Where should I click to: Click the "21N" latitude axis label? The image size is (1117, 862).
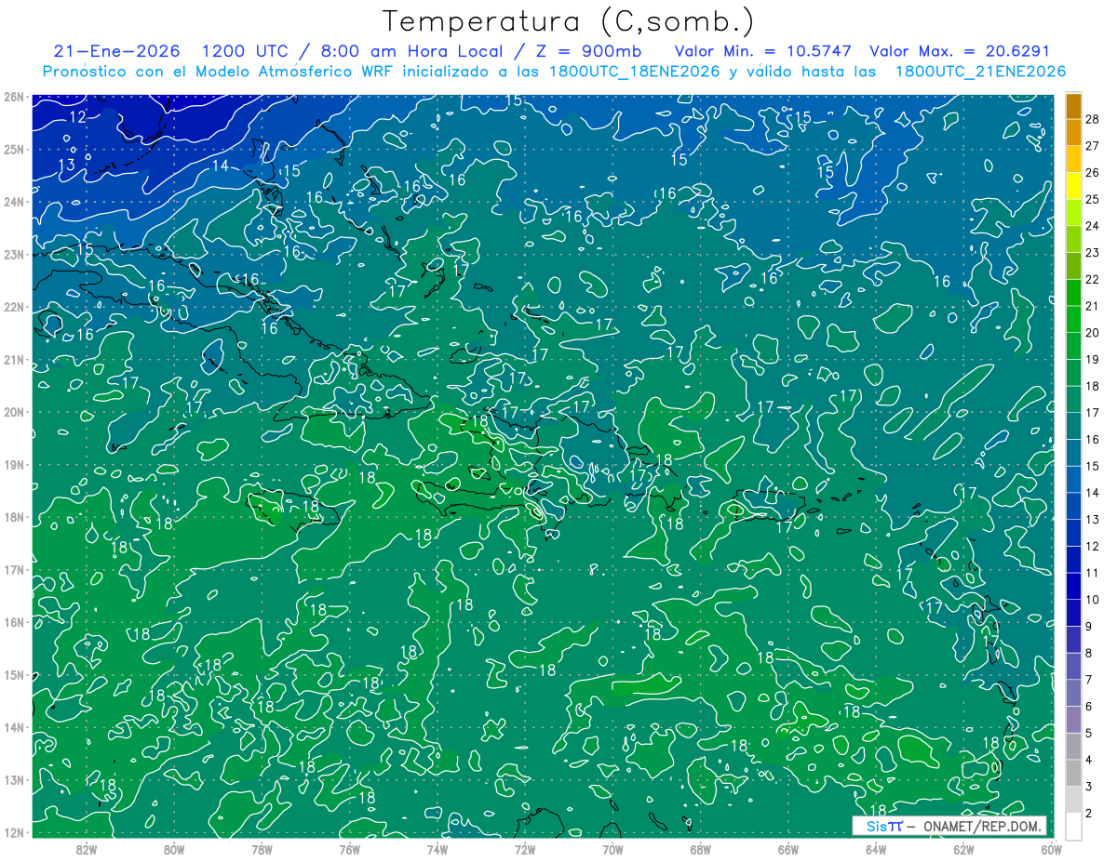[13, 360]
